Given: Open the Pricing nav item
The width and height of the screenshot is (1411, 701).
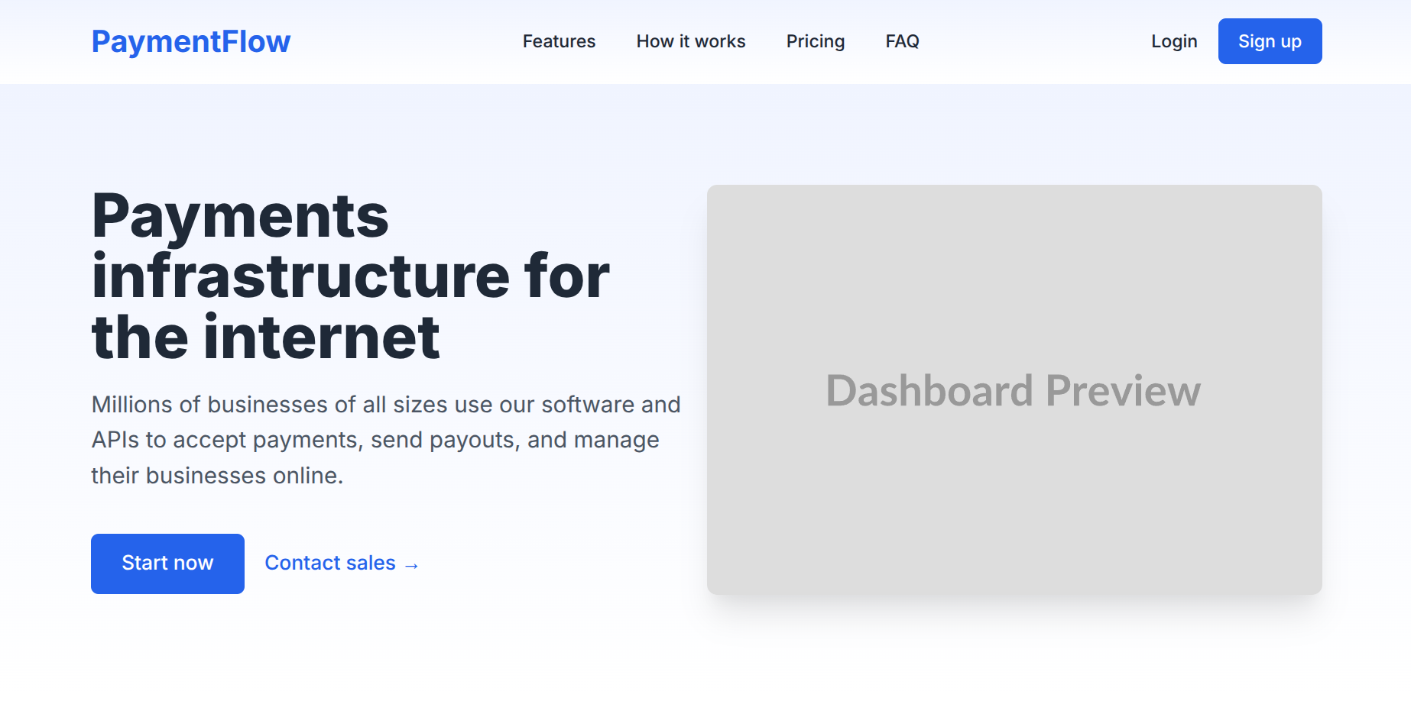Looking at the screenshot, I should [x=816, y=41].
